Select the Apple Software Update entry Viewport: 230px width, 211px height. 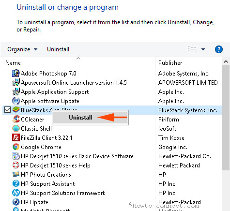coord(50,101)
